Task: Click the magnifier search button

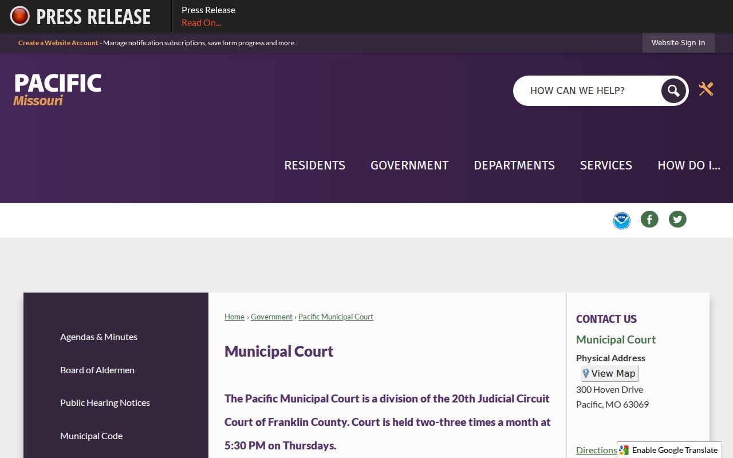Action: point(673,90)
